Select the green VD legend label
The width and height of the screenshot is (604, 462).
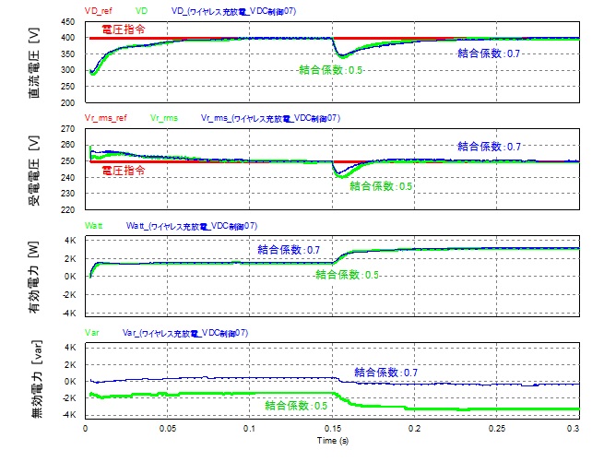141,10
